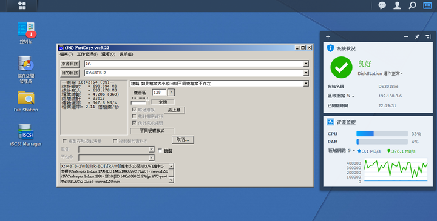Click the magnifier search icon in DSM taskbar
The width and height of the screenshot is (437, 221).
point(412,5)
